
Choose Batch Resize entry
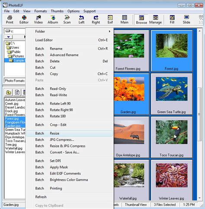pyautogui.click(x=70, y=133)
